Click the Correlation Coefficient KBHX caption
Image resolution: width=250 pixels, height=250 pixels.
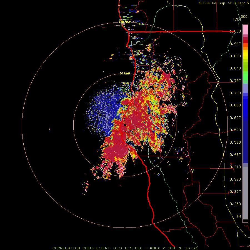(x=125, y=248)
